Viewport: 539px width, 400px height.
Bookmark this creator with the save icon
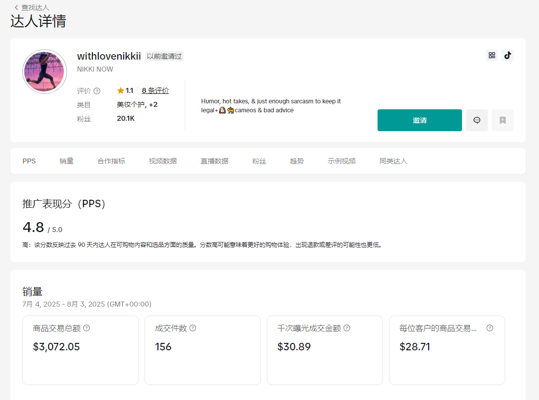(x=502, y=120)
